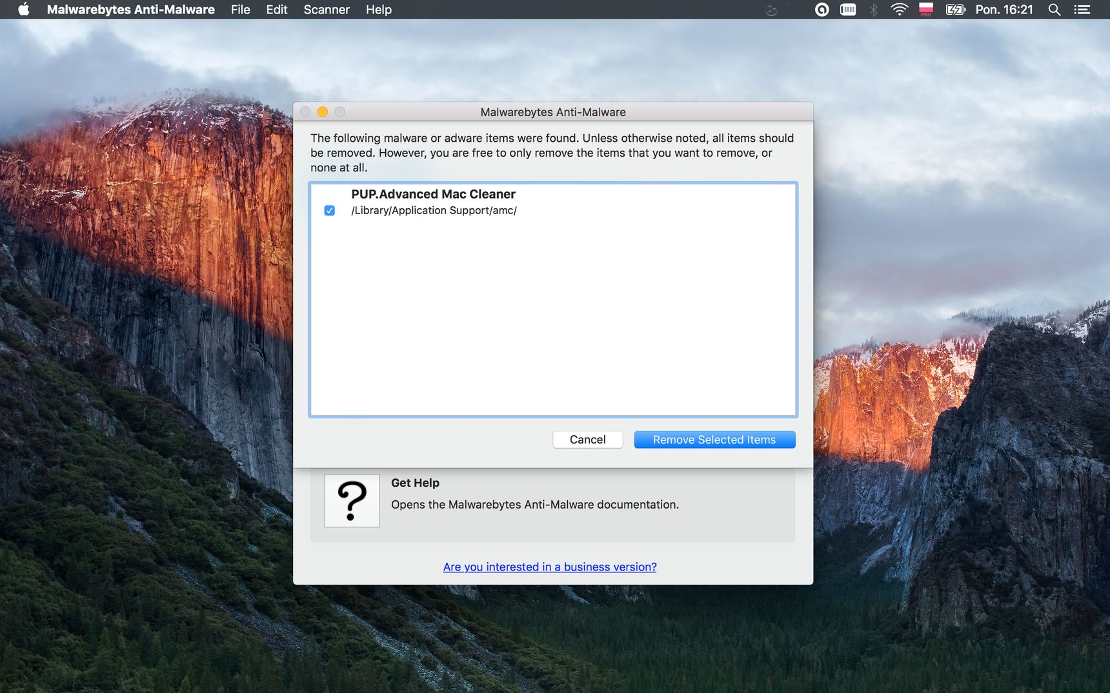1110x693 pixels.
Task: Click the malware description paragraph
Action: (x=552, y=153)
